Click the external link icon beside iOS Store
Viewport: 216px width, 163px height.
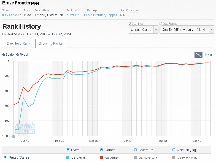19,15
